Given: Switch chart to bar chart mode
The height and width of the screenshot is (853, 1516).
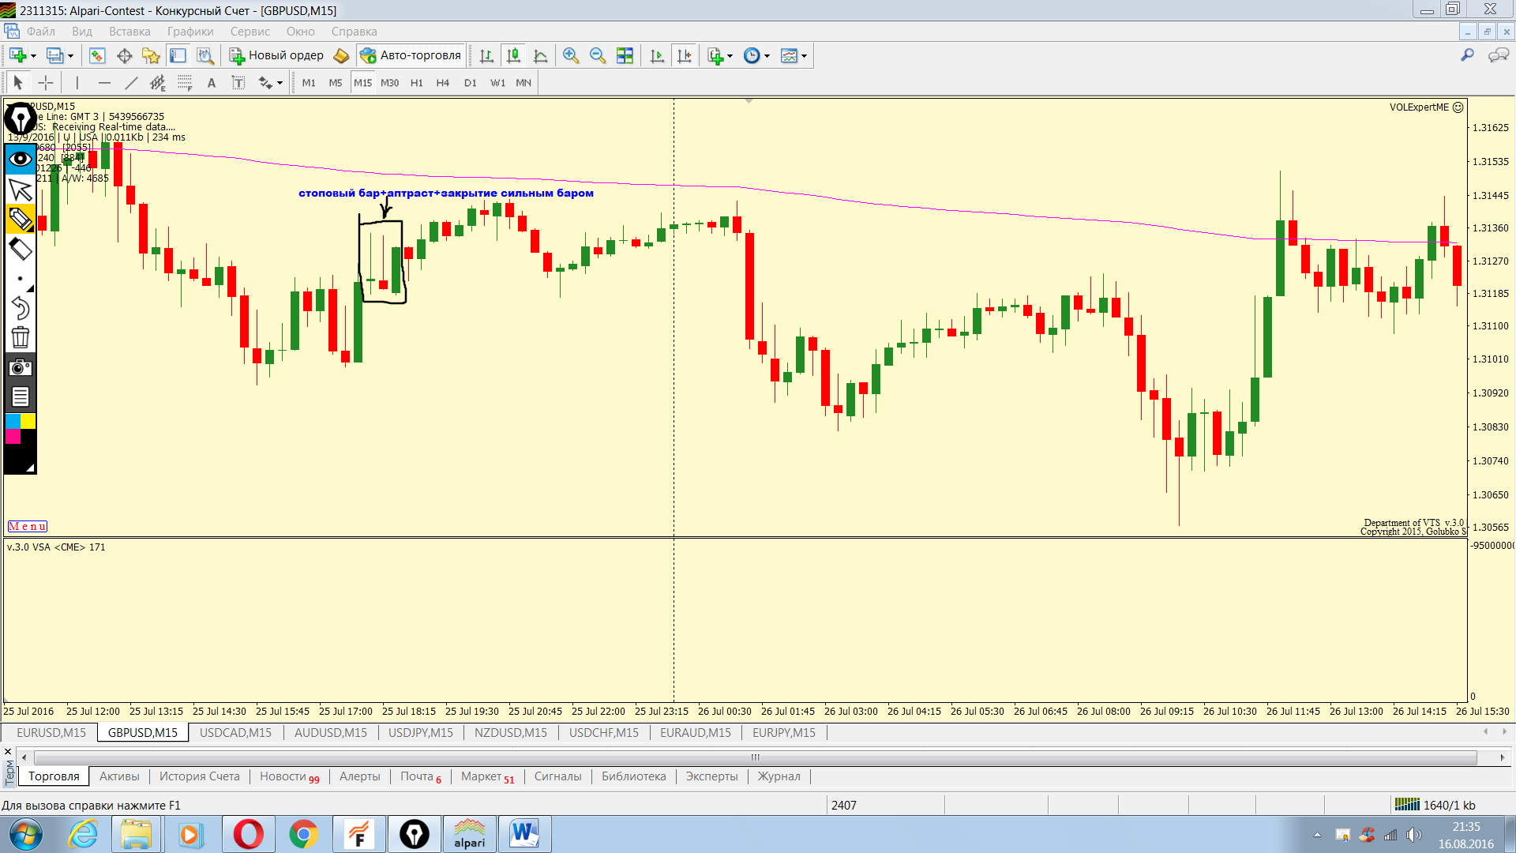Looking at the screenshot, I should coord(486,55).
